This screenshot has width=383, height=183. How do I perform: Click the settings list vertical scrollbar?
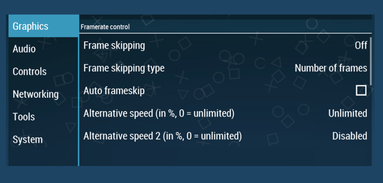371,61
